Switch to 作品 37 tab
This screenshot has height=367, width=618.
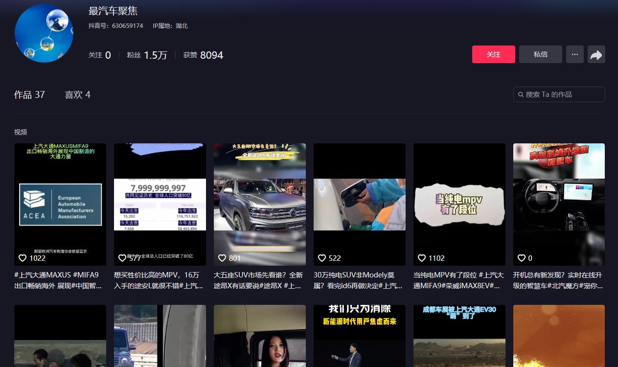click(29, 94)
